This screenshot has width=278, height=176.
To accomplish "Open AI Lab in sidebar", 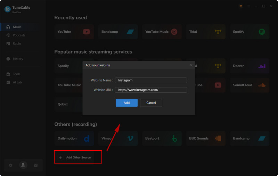I will 17,82.
